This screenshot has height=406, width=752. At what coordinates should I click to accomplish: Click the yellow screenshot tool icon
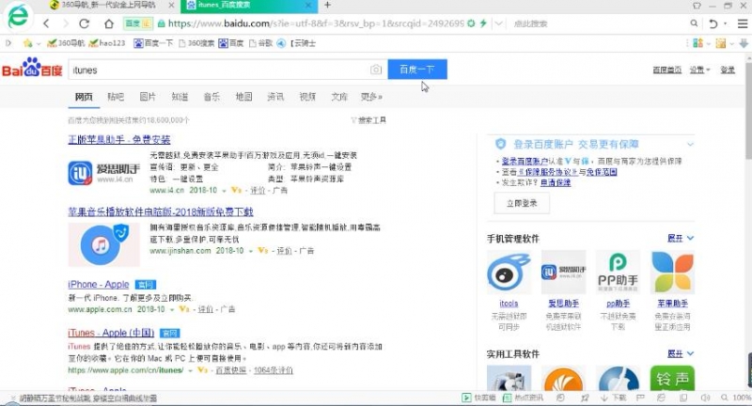[720, 43]
